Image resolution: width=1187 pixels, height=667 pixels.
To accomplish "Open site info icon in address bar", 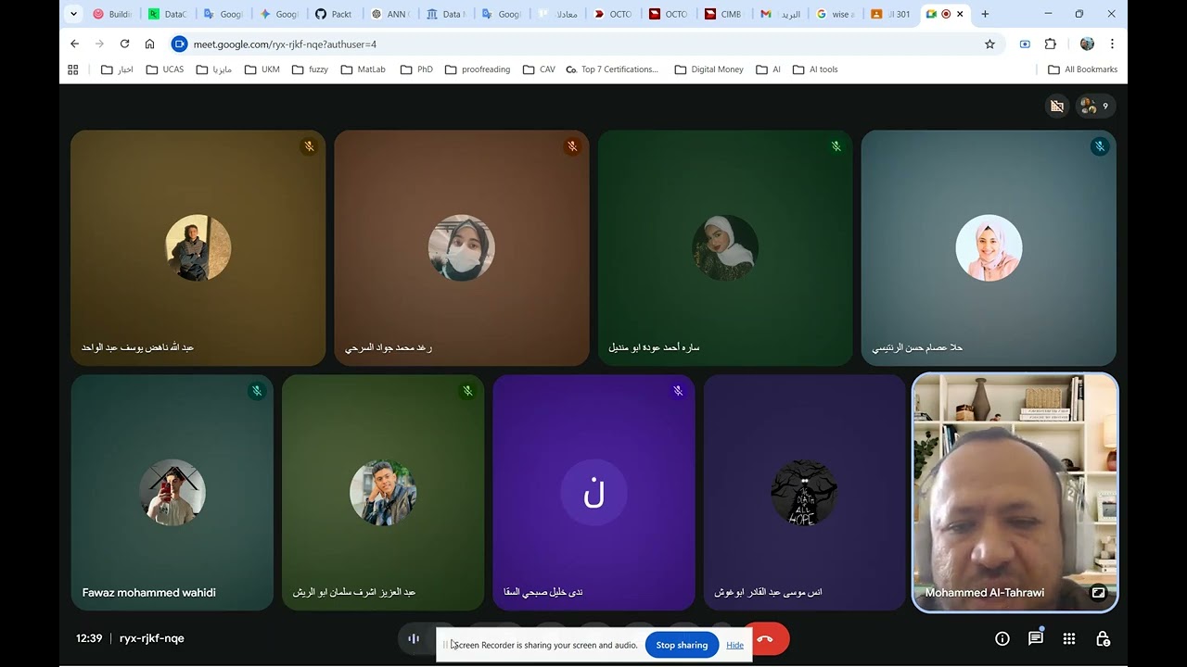I will tap(180, 44).
